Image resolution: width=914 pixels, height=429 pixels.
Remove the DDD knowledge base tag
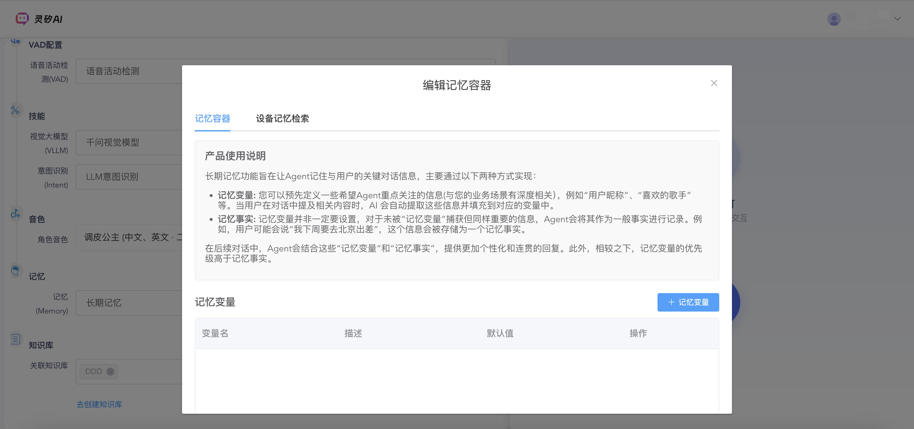[110, 371]
